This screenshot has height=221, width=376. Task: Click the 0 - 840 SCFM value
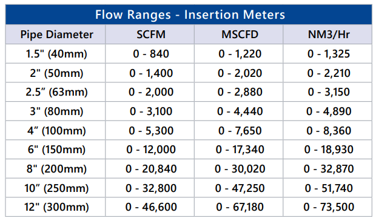(x=151, y=54)
